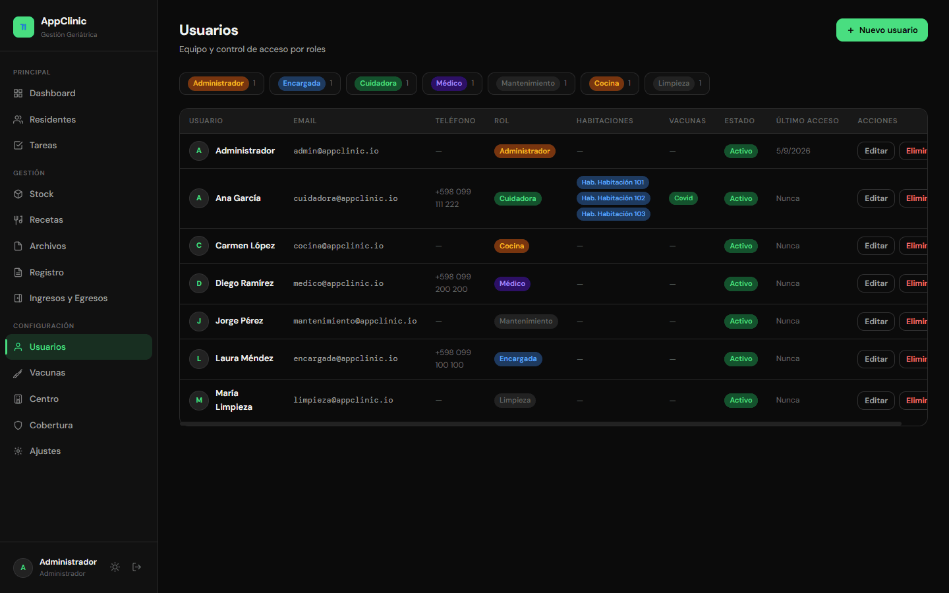Open Recetas from its utensils icon
949x593 pixels.
click(18, 220)
